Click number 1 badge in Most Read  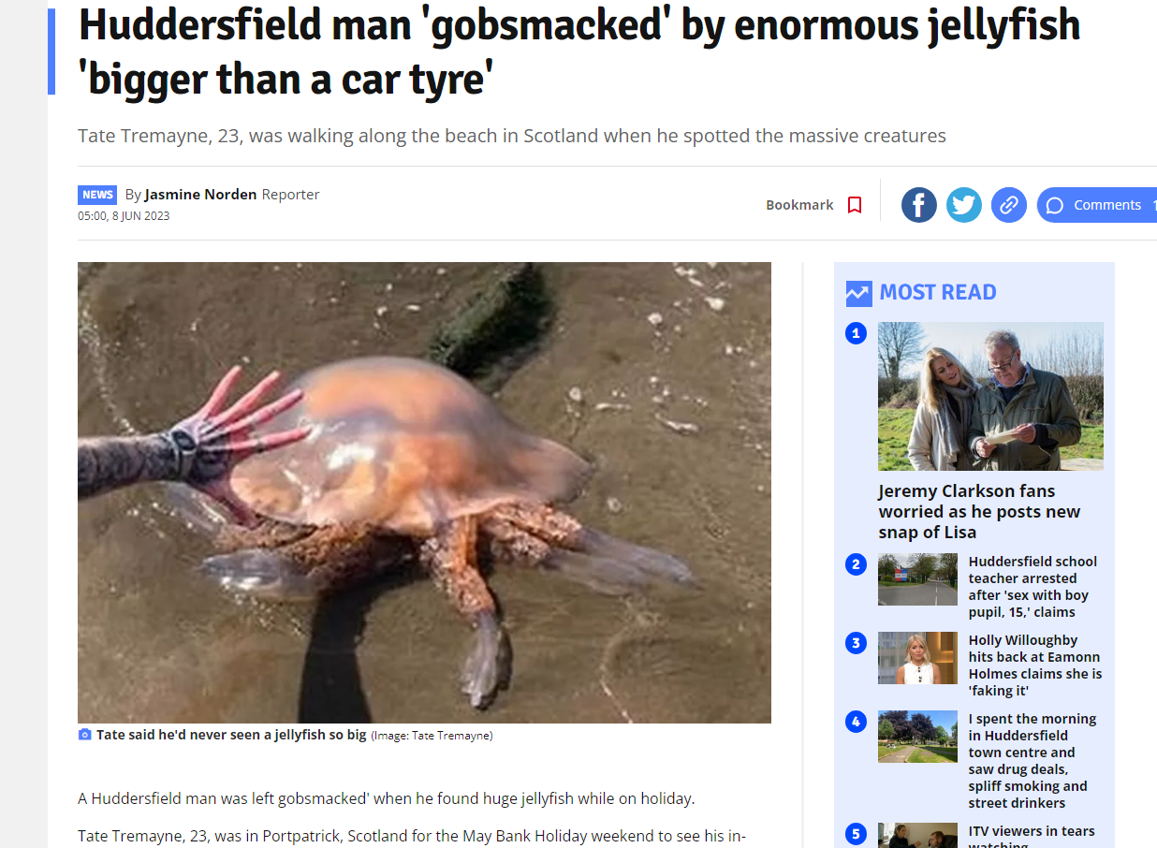(x=856, y=333)
